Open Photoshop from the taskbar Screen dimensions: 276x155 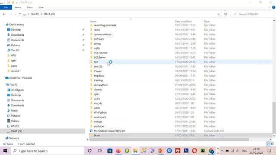(186, 151)
